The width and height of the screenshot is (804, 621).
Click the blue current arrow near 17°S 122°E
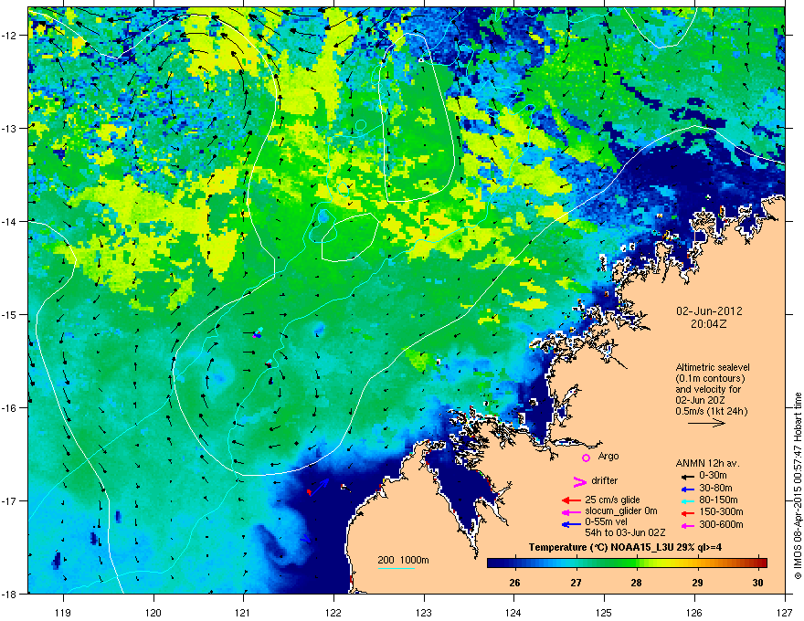319,486
